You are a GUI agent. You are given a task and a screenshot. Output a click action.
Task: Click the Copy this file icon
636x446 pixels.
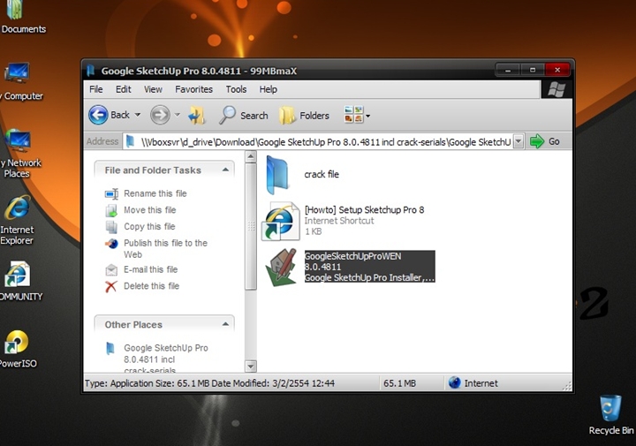pyautogui.click(x=111, y=227)
